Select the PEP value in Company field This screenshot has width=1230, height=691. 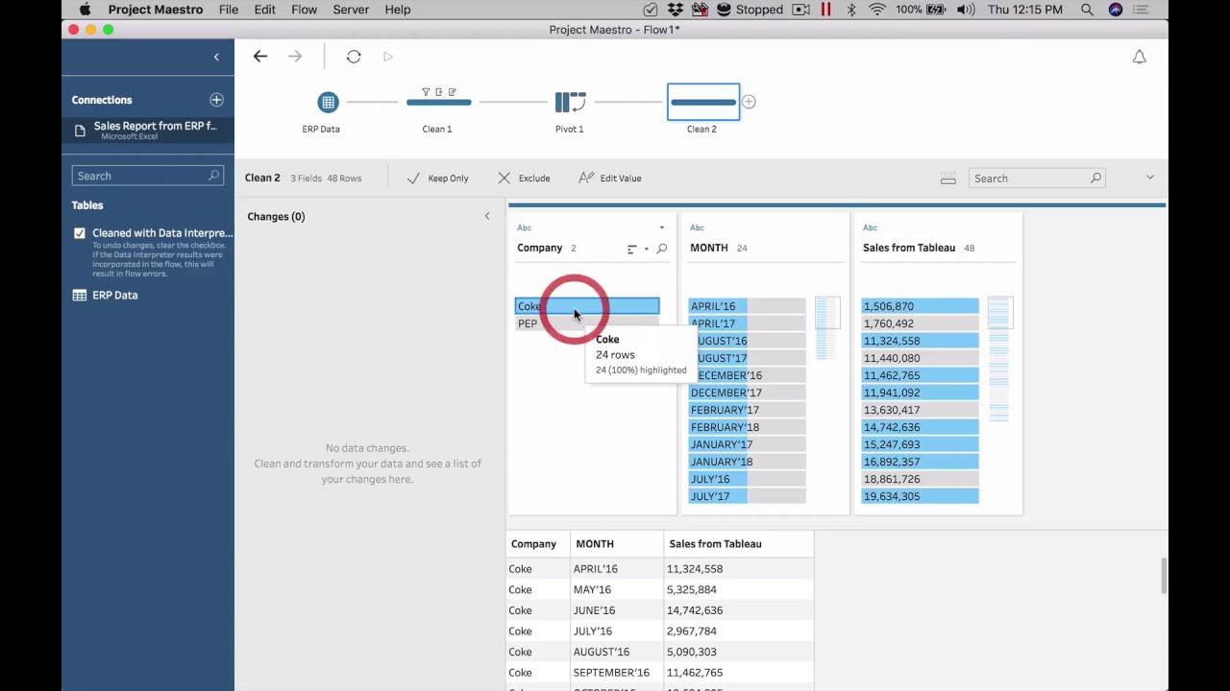tap(587, 323)
